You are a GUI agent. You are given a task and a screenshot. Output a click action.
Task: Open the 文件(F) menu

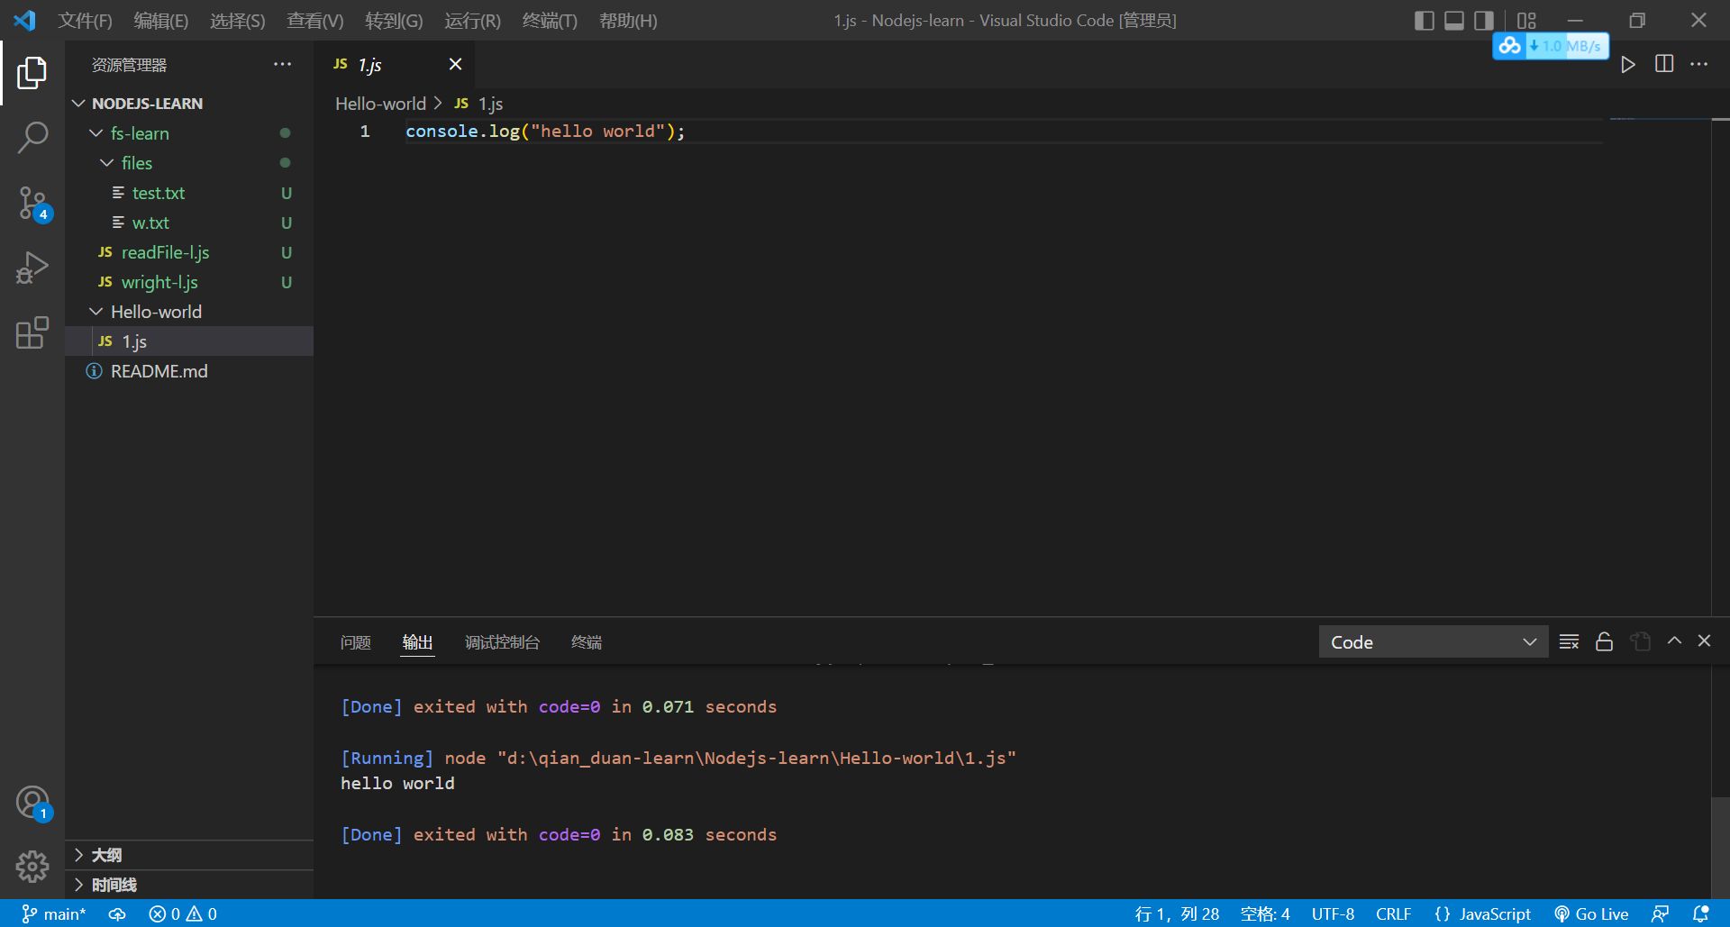pyautogui.click(x=85, y=20)
